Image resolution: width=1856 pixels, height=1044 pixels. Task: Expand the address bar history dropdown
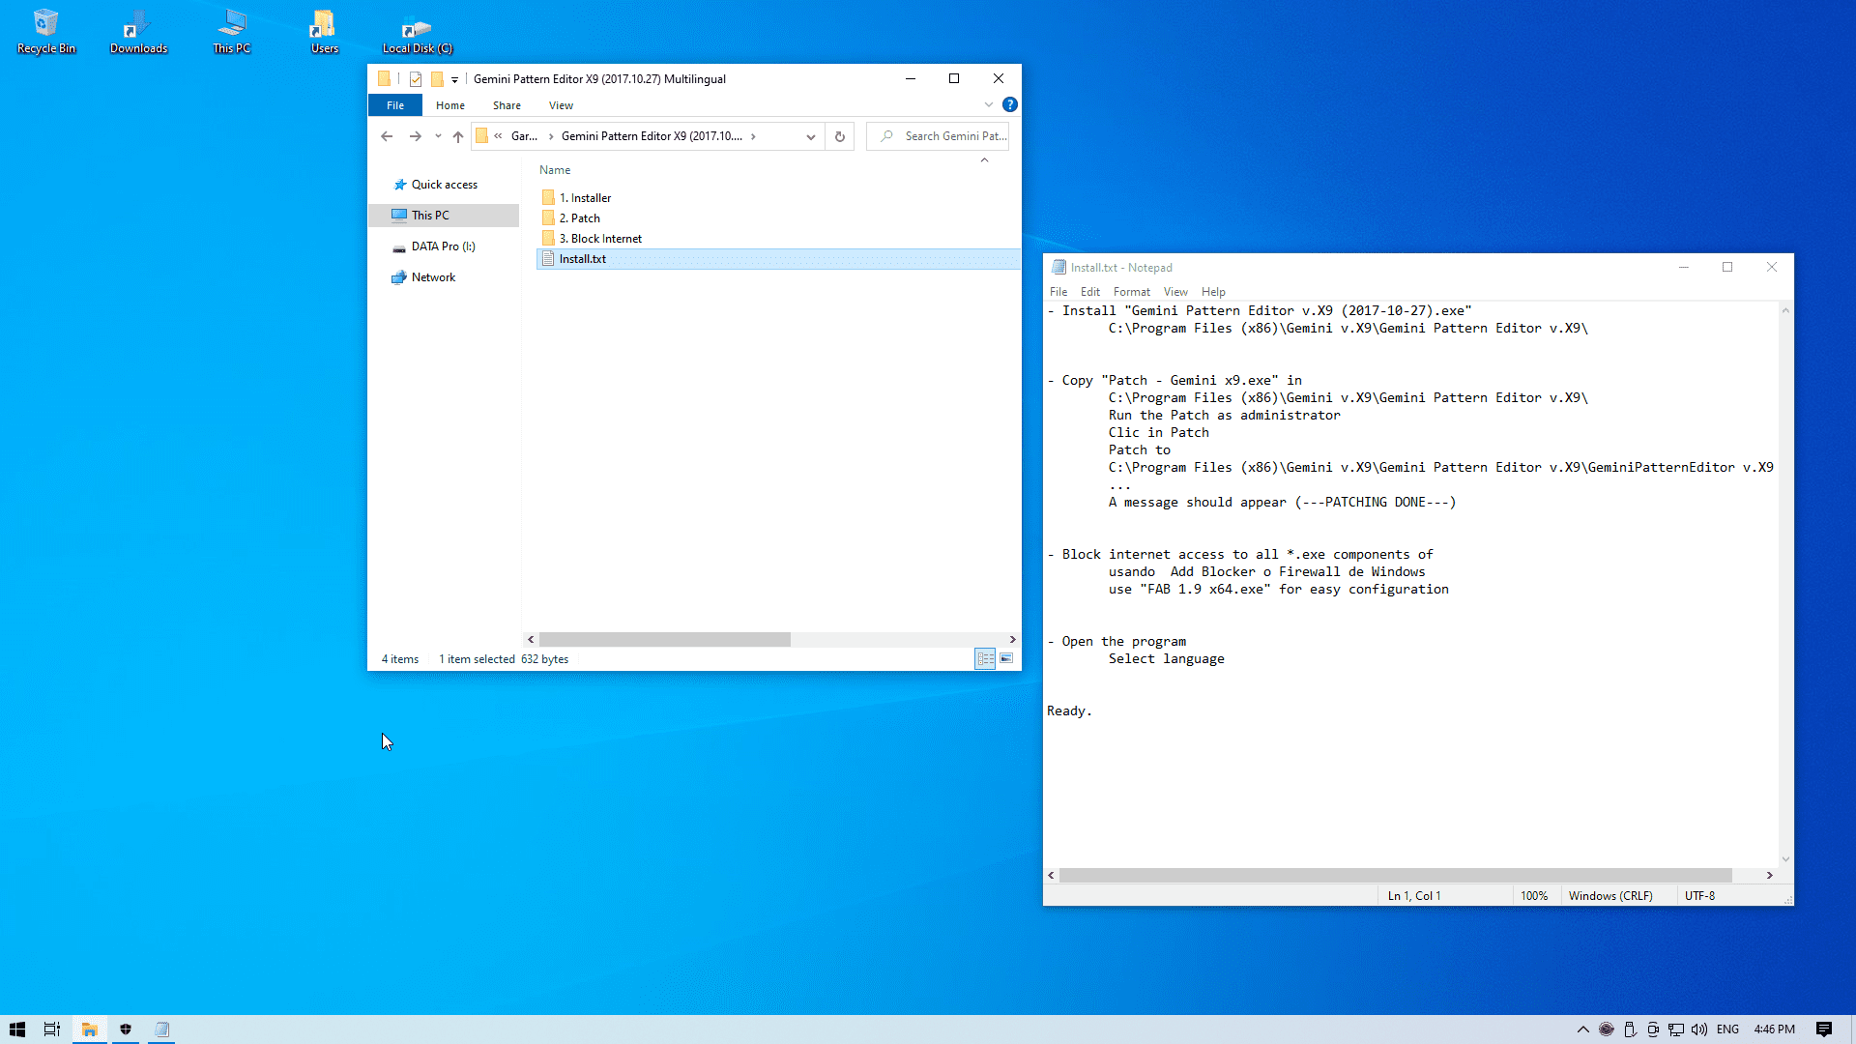coord(810,136)
